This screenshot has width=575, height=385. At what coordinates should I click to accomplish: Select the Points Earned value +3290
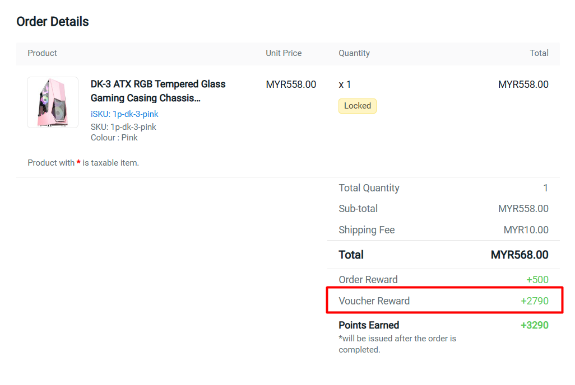(x=535, y=325)
